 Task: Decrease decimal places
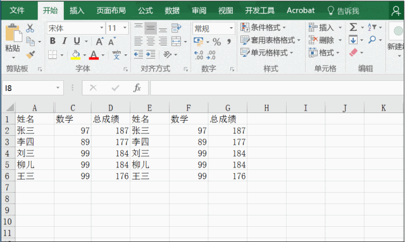tap(211, 55)
